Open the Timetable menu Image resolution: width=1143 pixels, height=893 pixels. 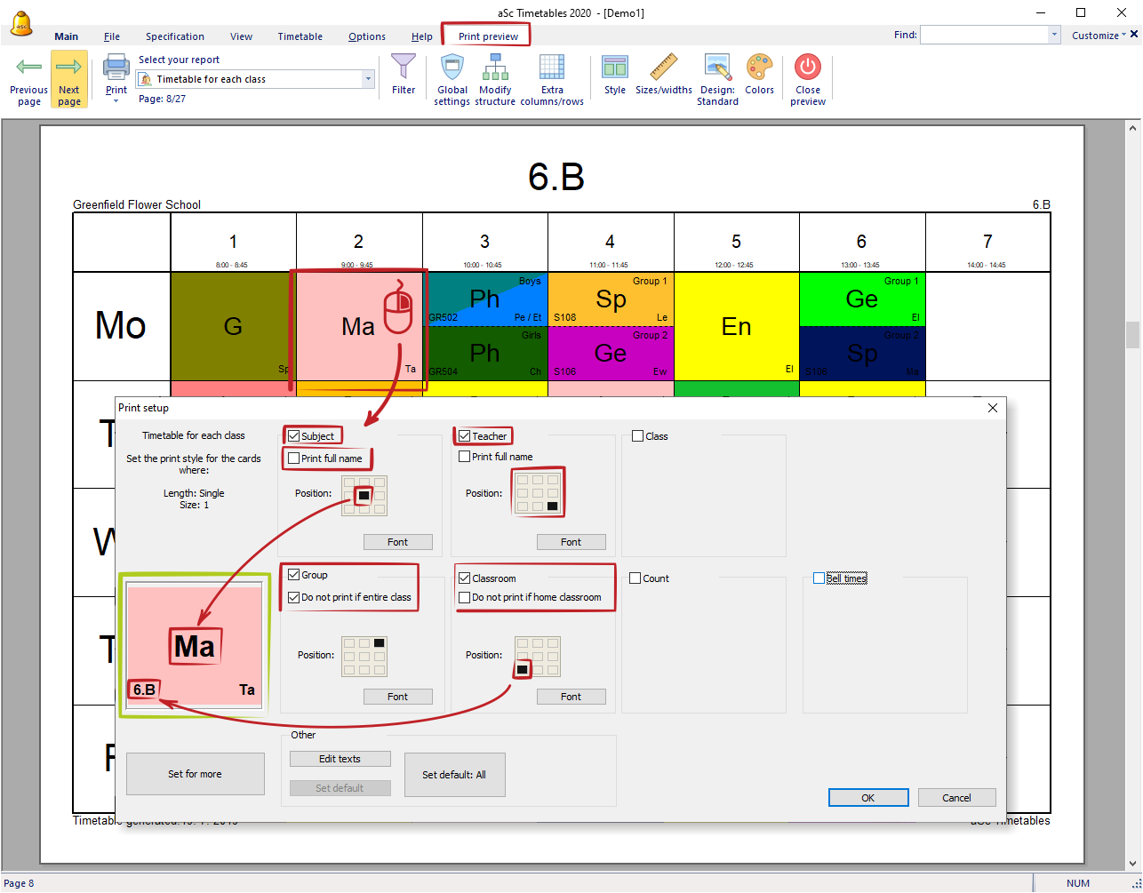click(300, 36)
